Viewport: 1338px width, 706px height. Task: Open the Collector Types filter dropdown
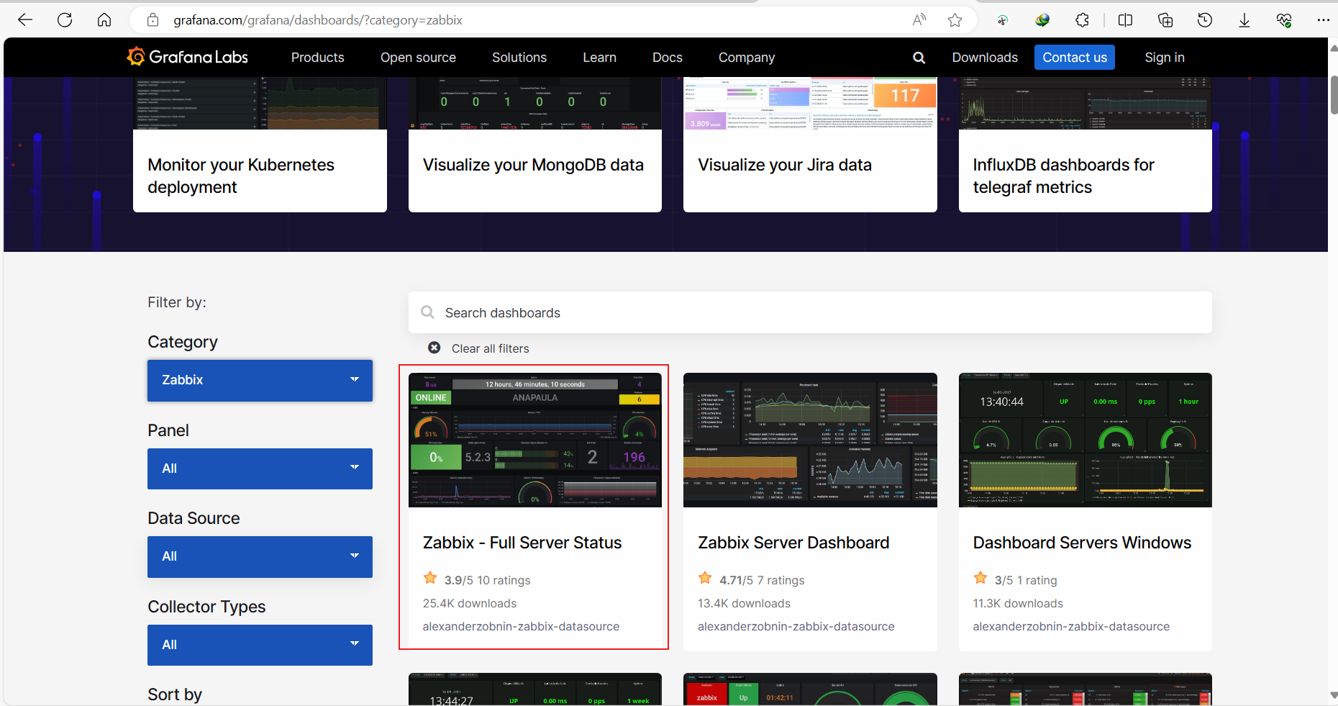click(260, 645)
